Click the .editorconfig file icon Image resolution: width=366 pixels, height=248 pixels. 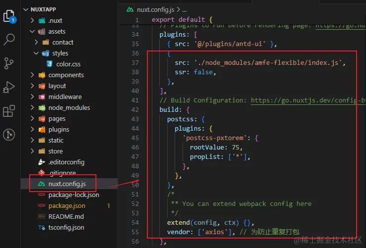point(42,162)
